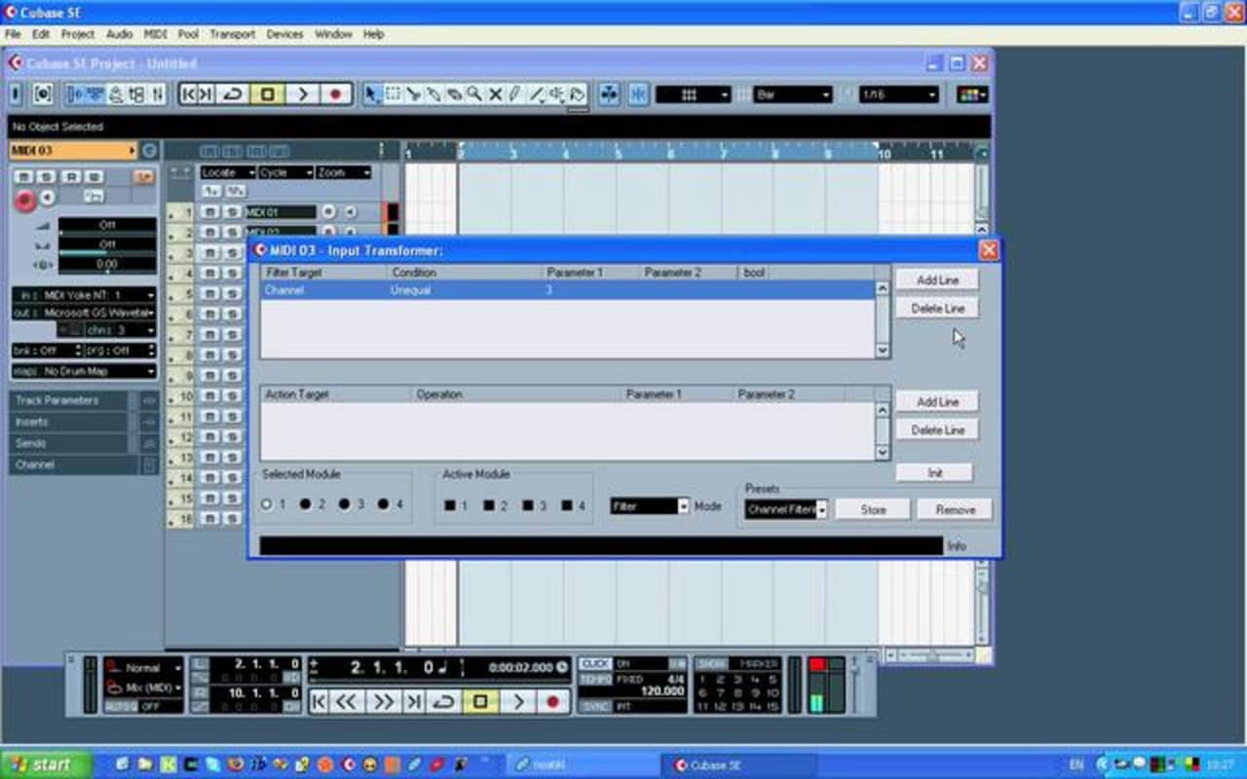Toggle the Autoscroll button in toolbar
The width and height of the screenshot is (1247, 779).
609,94
